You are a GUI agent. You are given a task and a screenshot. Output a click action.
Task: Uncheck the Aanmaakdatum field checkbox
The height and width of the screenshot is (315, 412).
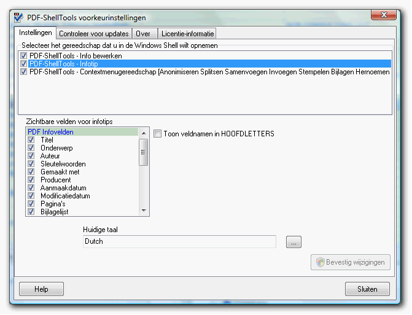tap(31, 188)
